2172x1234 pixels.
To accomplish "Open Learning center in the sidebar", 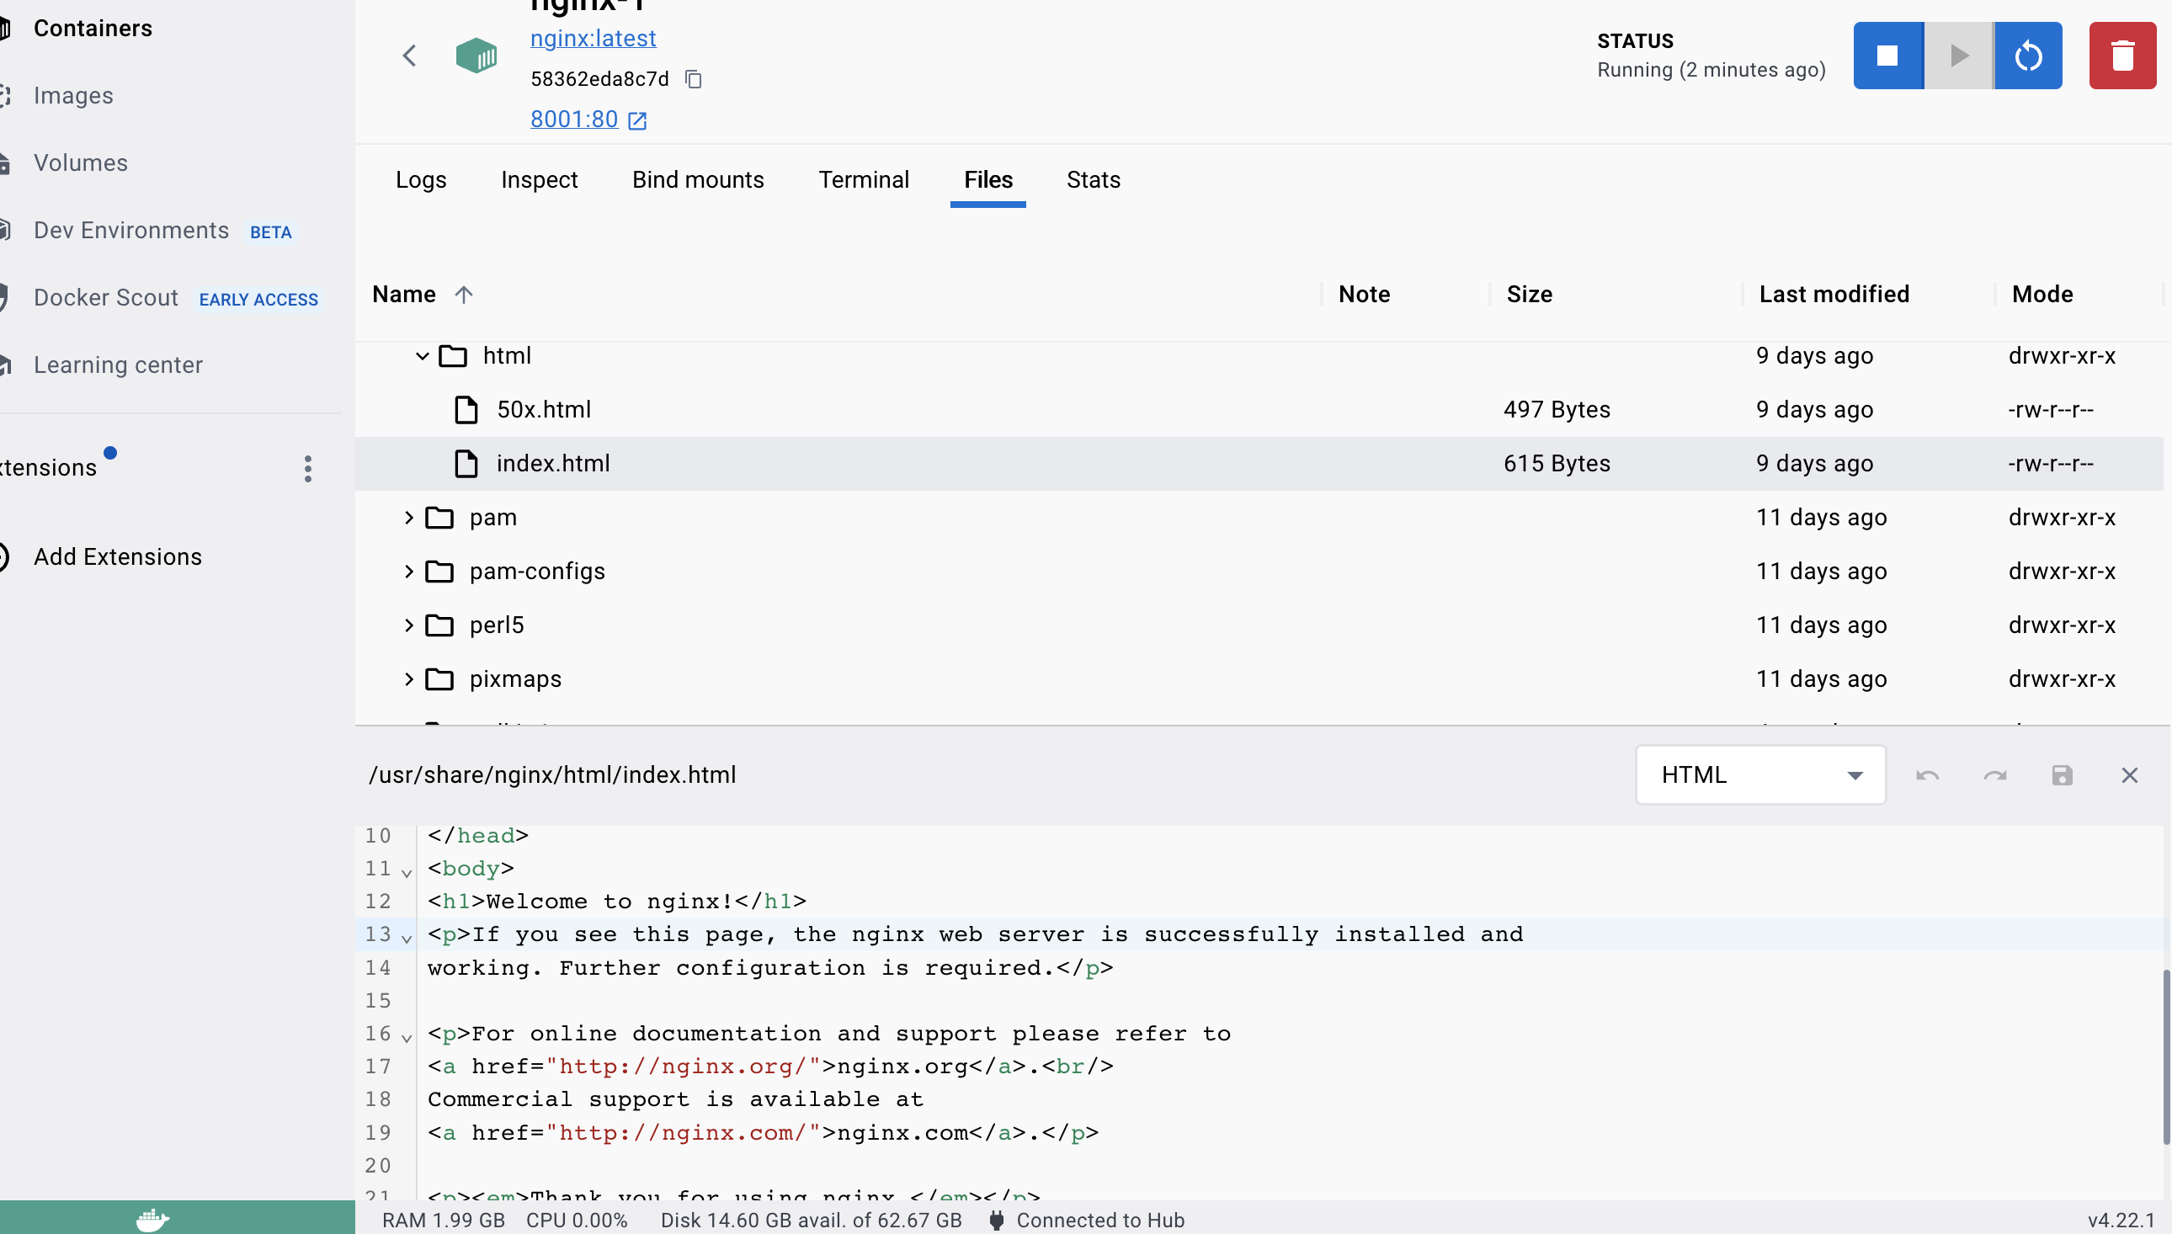I will (118, 365).
